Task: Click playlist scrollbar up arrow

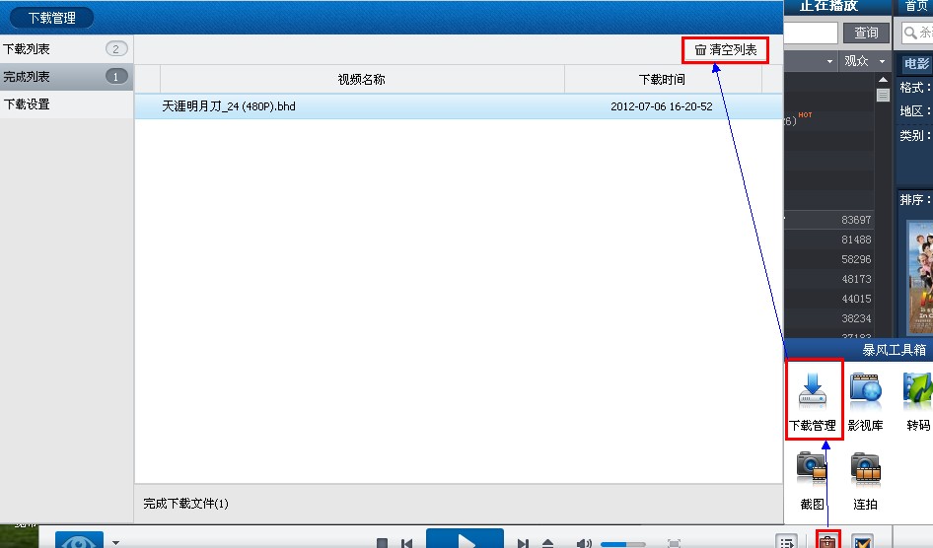Action: tap(883, 79)
